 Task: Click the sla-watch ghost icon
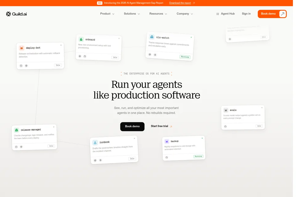point(152,37)
